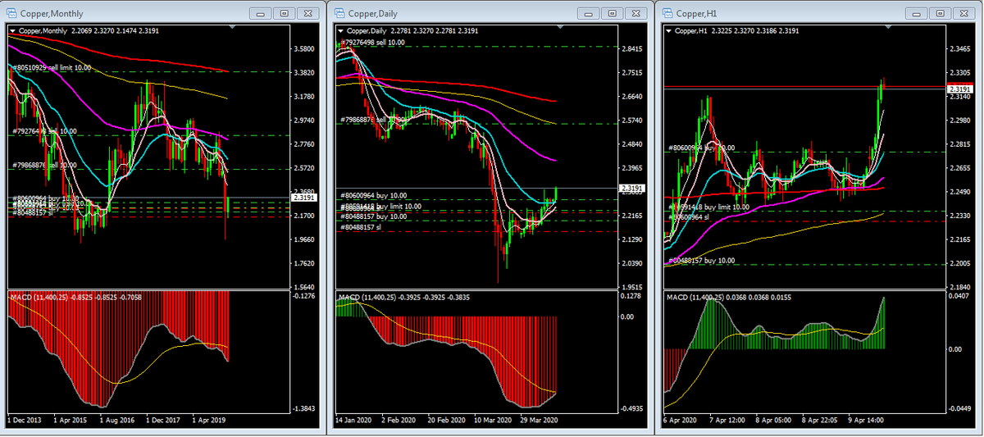This screenshot has height=437, width=984.
Task: Click the chart shift triangle in Daily chart
Action: [x=561, y=28]
